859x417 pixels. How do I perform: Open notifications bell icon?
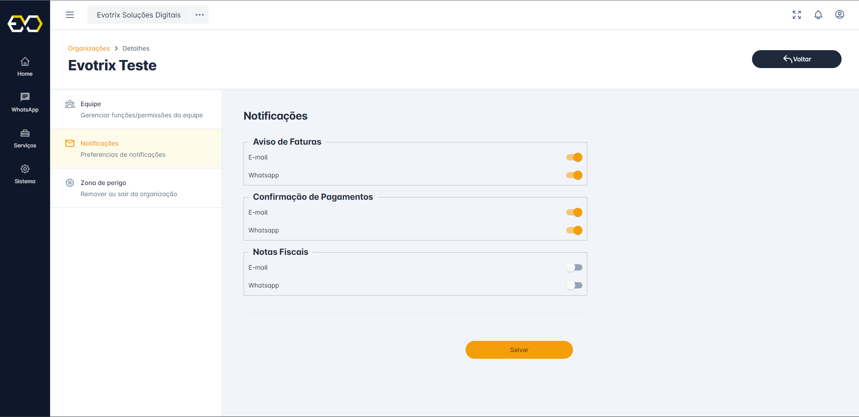pyautogui.click(x=818, y=15)
